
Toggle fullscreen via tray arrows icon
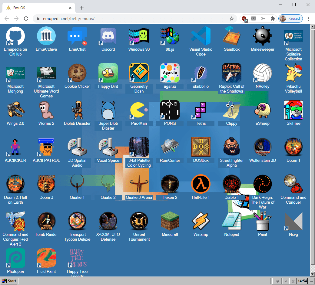tap(293, 281)
